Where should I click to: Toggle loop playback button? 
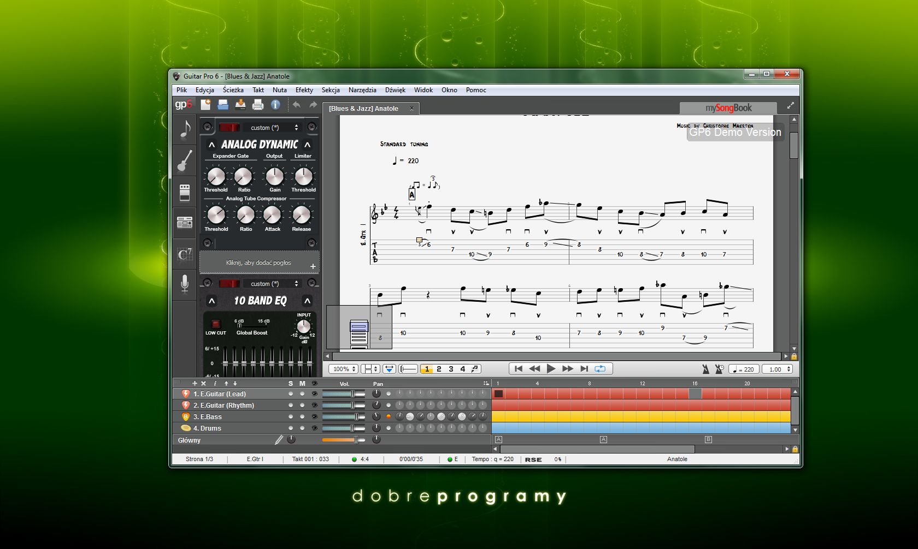tap(600, 369)
